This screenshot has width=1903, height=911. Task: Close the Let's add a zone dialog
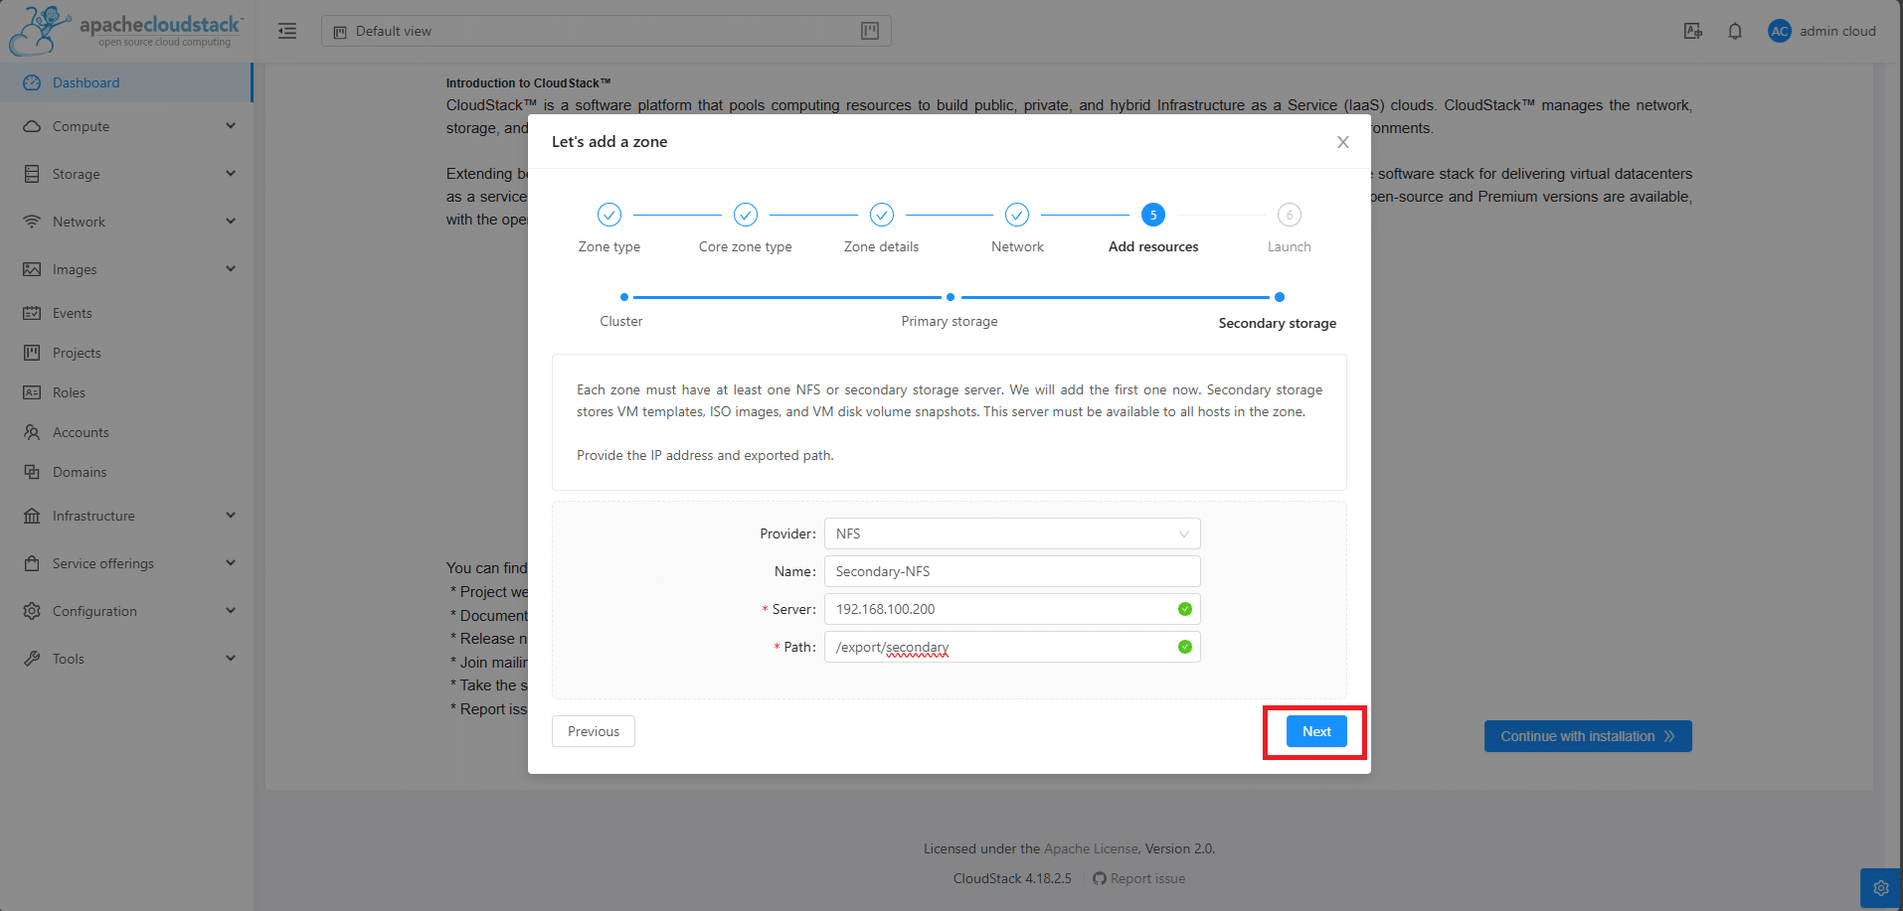(x=1342, y=142)
